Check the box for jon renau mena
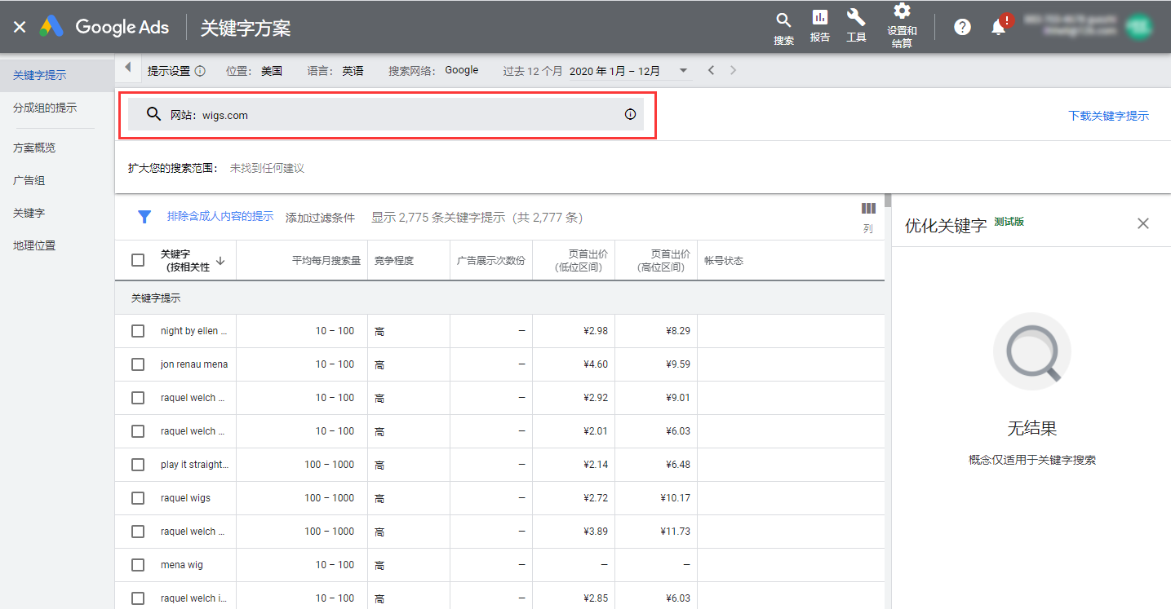The width and height of the screenshot is (1171, 609). pos(138,364)
